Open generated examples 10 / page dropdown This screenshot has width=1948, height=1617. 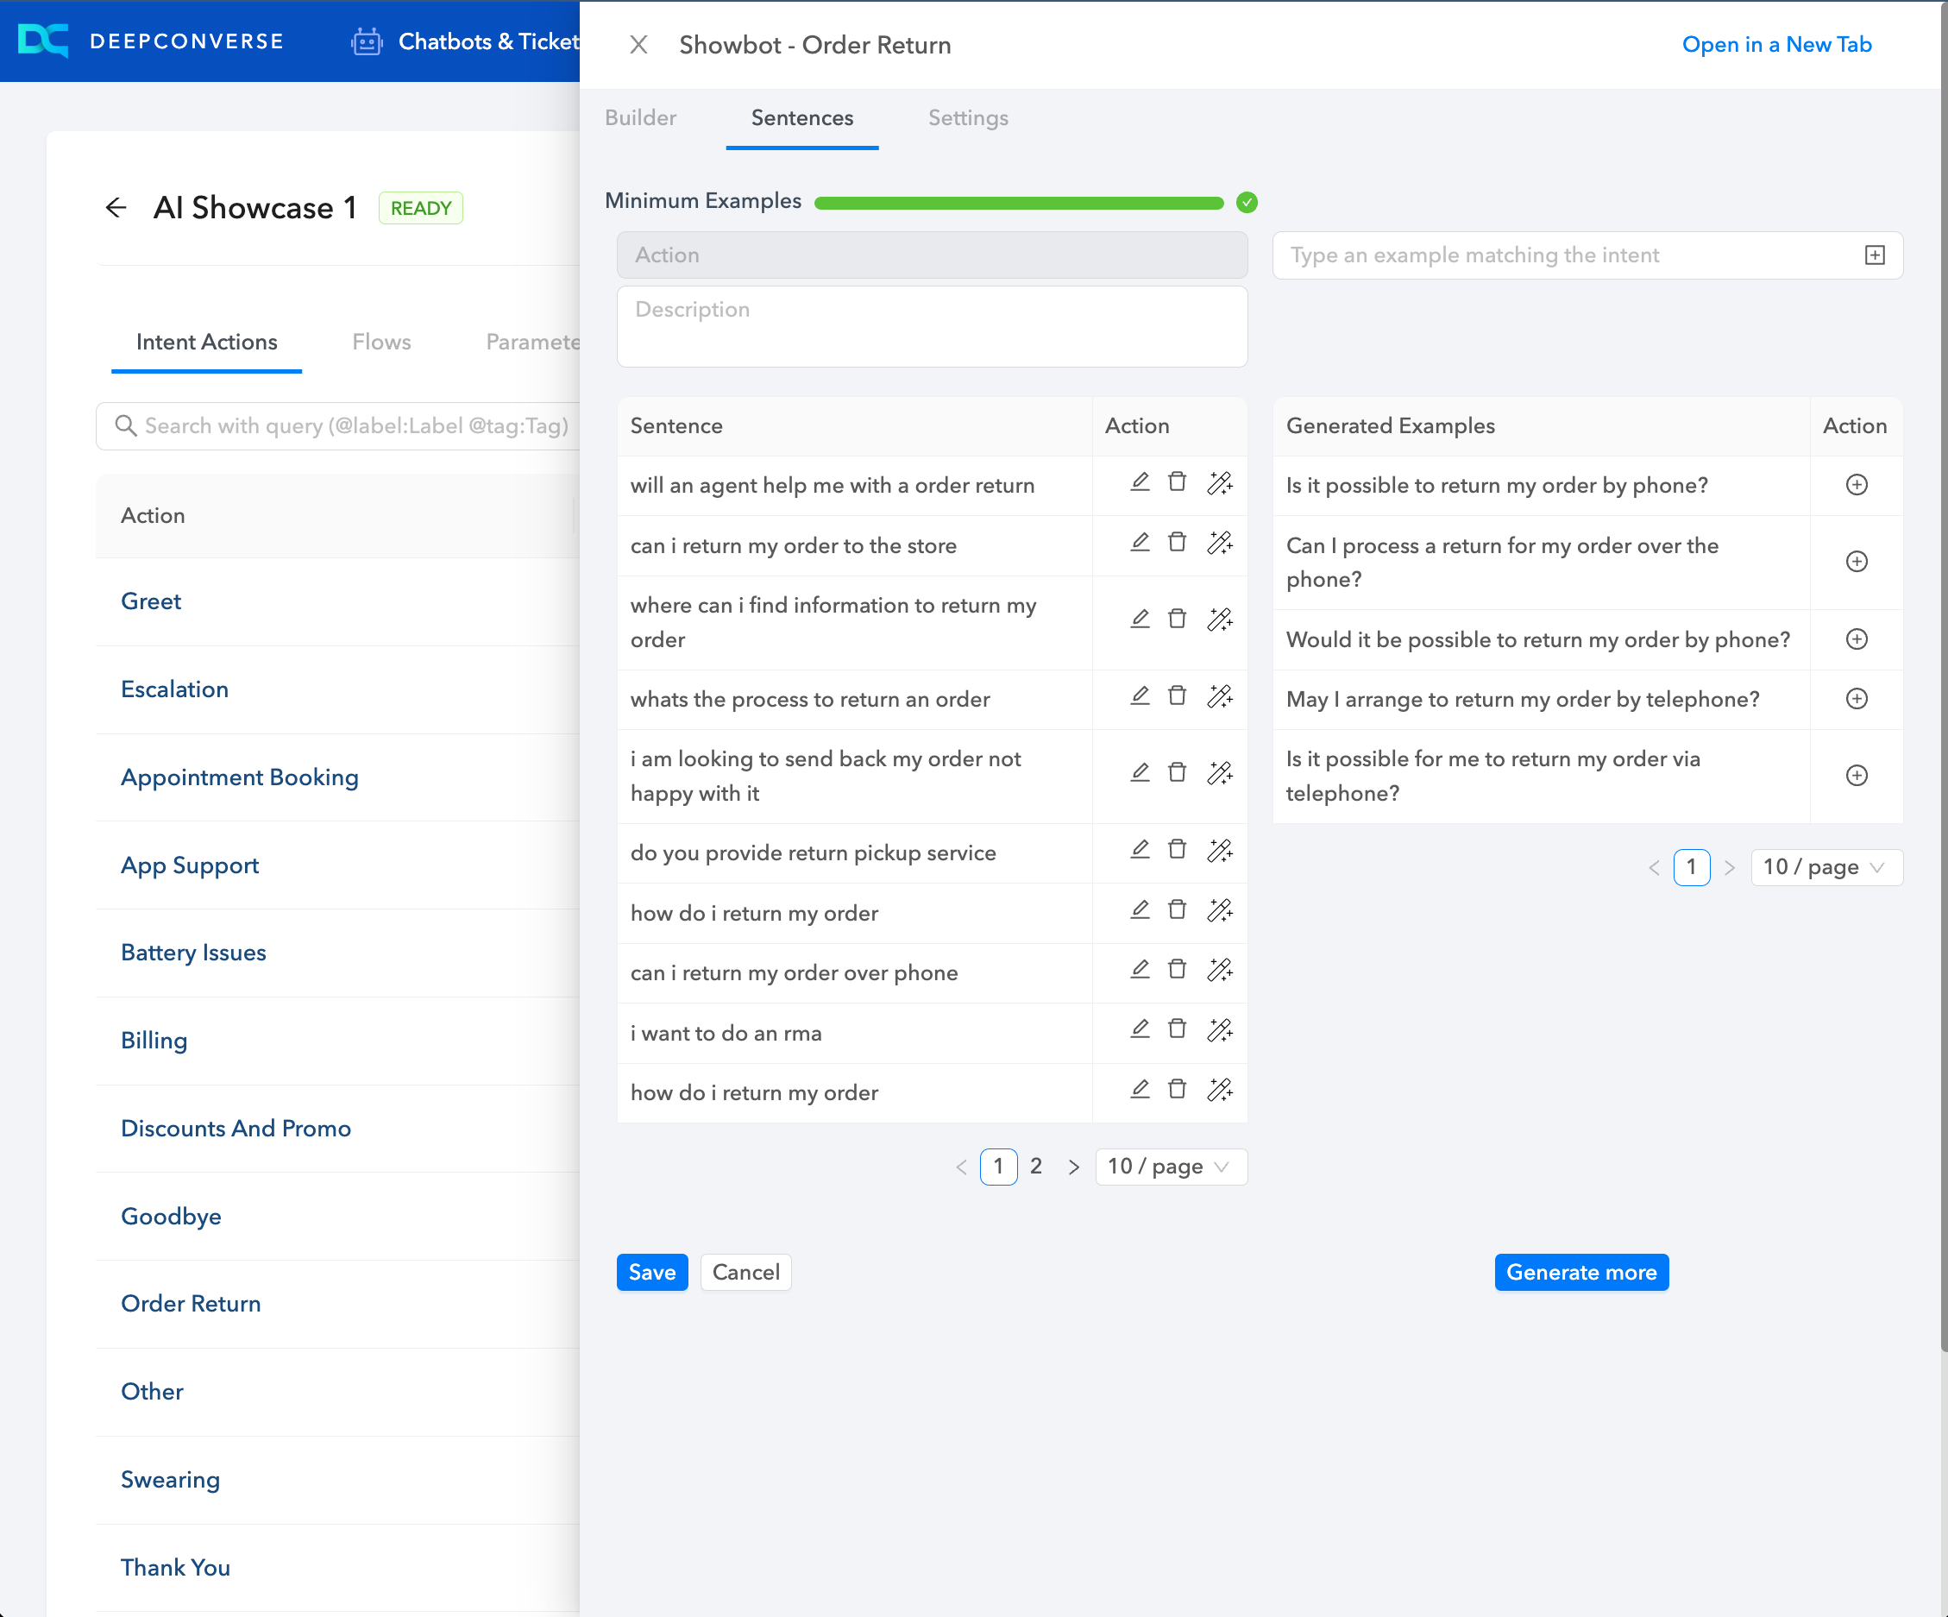(x=1825, y=866)
